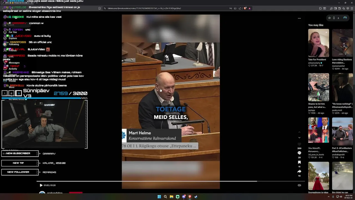Go to youbabypo88 profile link
Viewport: 355px width, 200px height.
338,154
